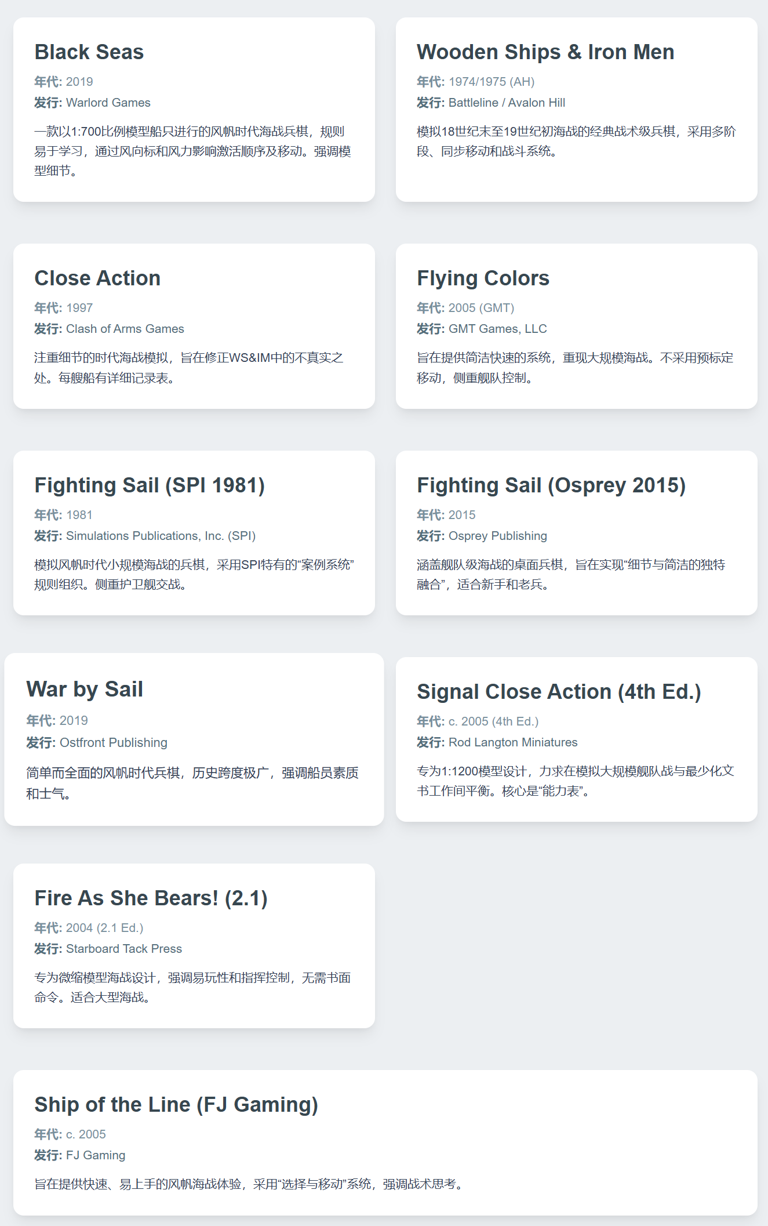Click the Ostfront Publishing publisher line
This screenshot has height=1226, width=768.
pos(97,743)
